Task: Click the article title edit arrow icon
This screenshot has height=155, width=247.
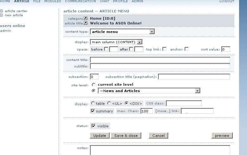Action: 85,23
